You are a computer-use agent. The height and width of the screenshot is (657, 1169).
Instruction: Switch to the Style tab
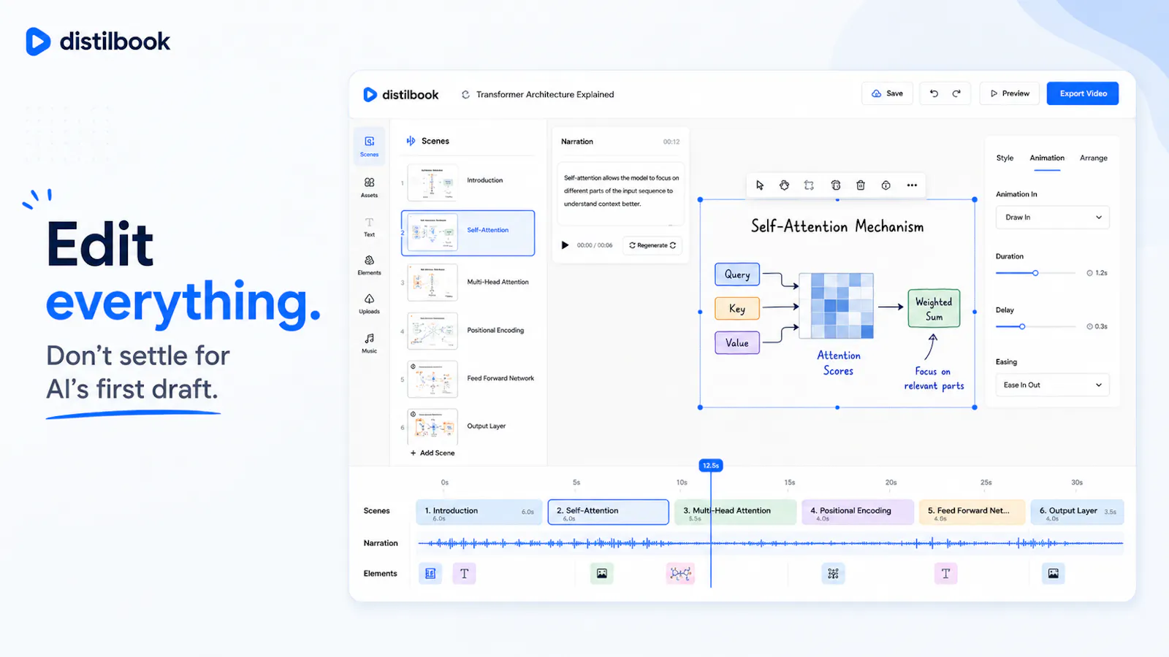(x=1005, y=158)
